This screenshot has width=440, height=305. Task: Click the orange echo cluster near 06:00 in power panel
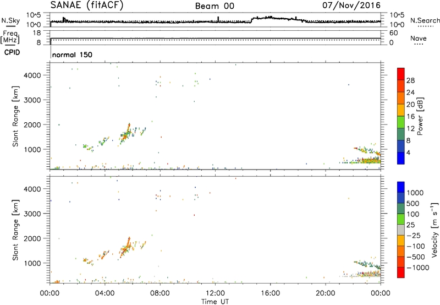click(127, 133)
